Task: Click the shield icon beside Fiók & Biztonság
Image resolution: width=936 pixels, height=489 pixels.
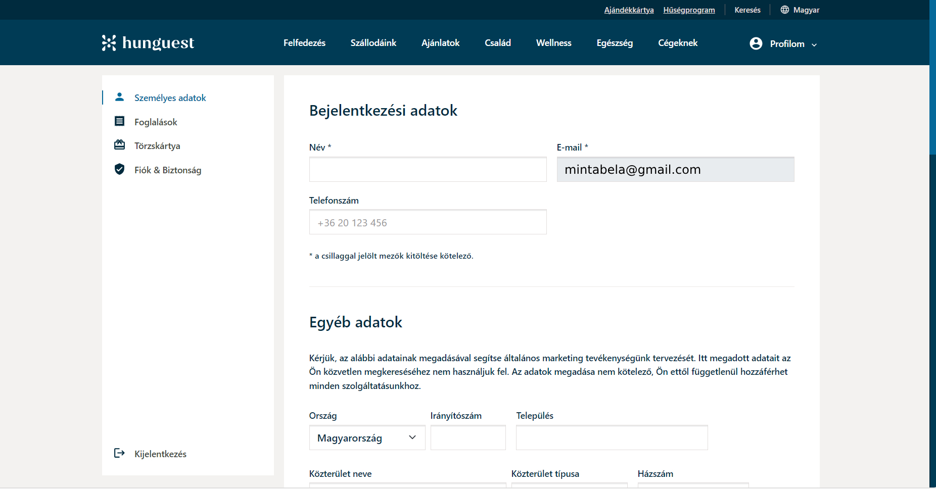Action: (119, 169)
